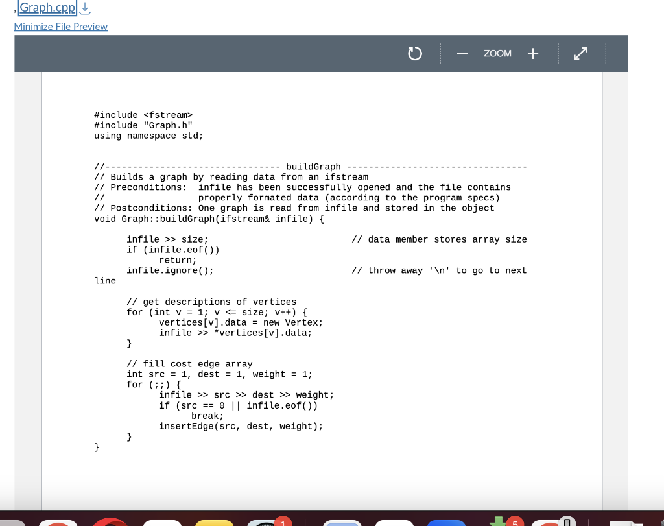Rotate the document preview

click(x=415, y=54)
